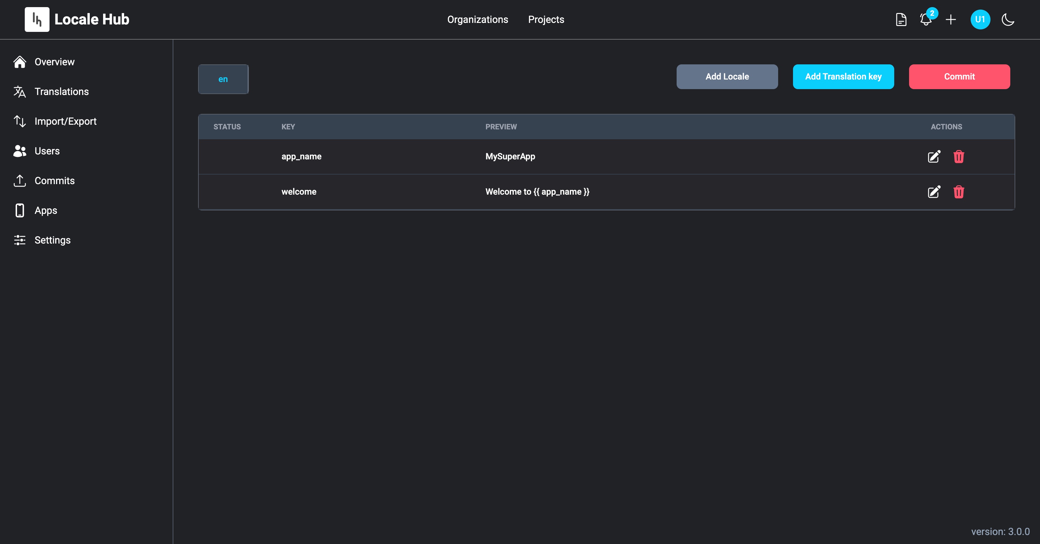Click the version: 3.0.0 footer text
The image size is (1040, 544).
(x=1000, y=532)
